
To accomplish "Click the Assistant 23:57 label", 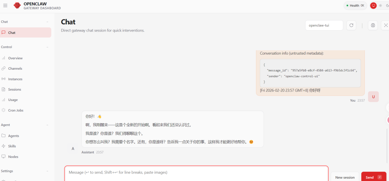I will pos(92,152).
